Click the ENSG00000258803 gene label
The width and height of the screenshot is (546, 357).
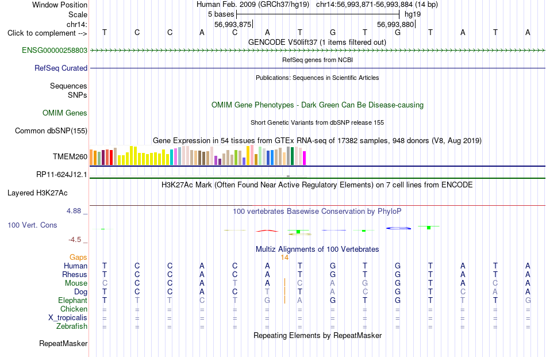[55, 50]
